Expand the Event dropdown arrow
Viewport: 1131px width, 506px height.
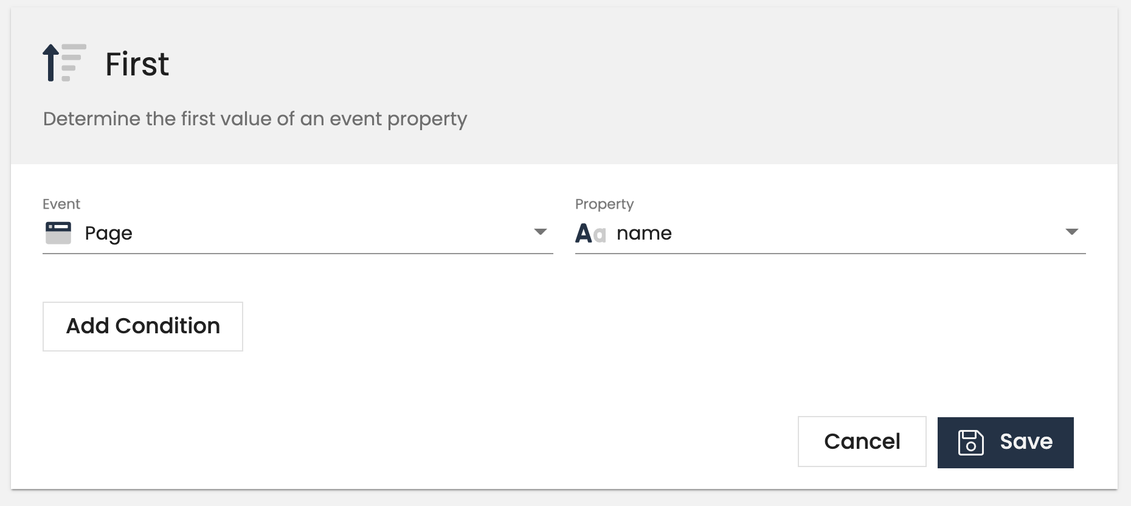coord(540,232)
